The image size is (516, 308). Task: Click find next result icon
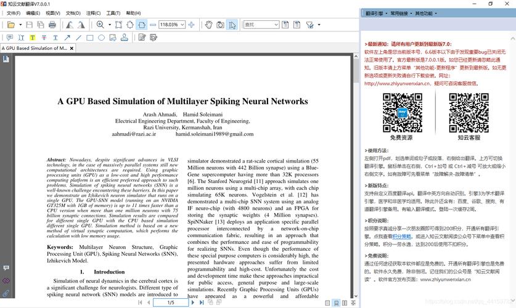click(x=297, y=25)
